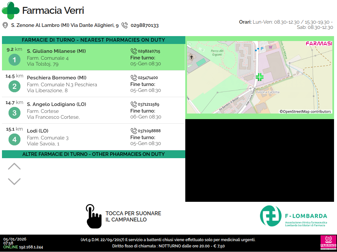
Task: Select the number 3 circle badge
Action: 14,113
